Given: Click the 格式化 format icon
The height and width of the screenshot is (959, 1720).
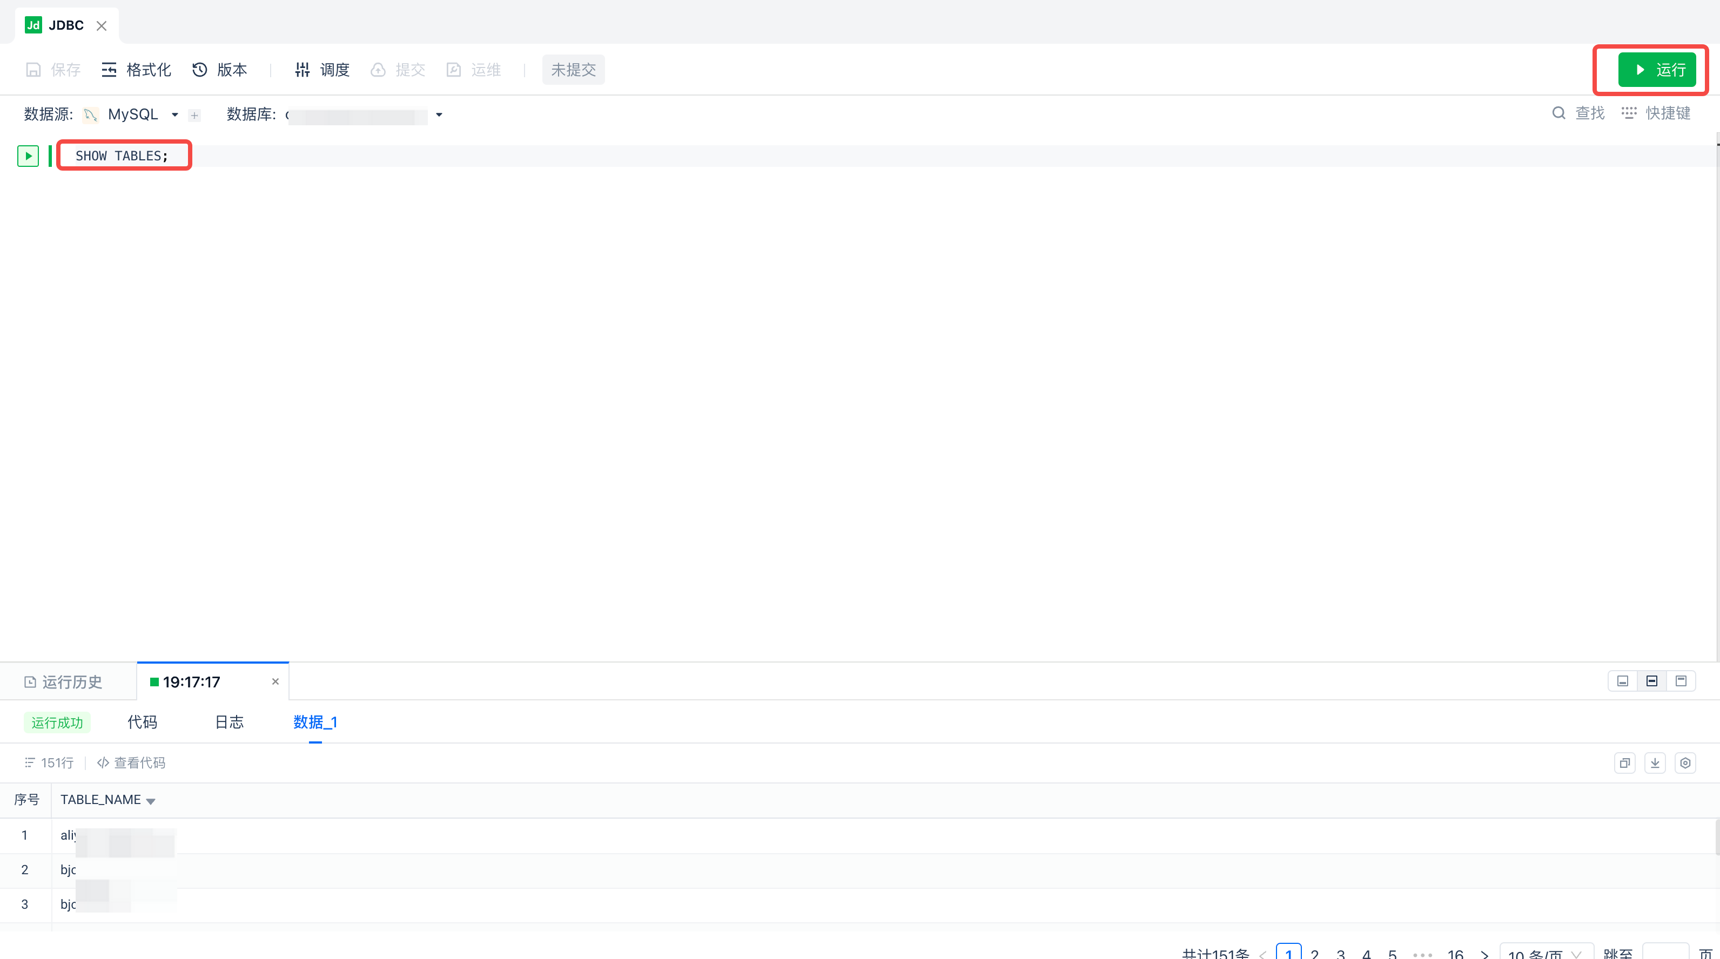Looking at the screenshot, I should tap(109, 70).
